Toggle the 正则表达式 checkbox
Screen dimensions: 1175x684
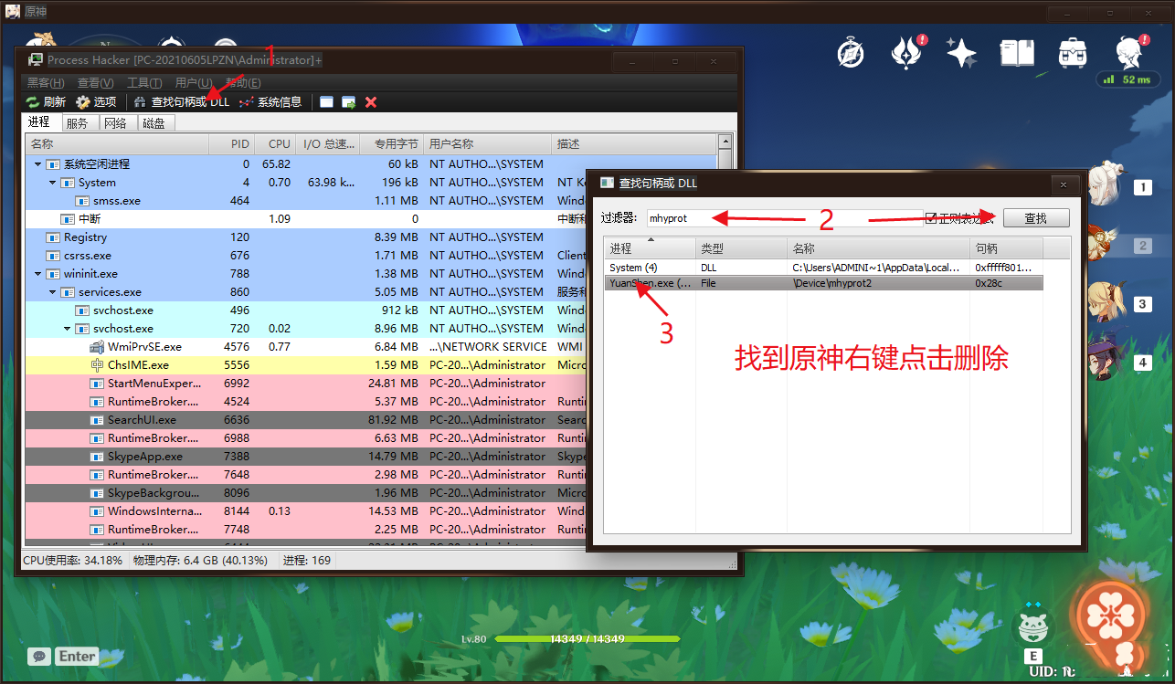[931, 218]
